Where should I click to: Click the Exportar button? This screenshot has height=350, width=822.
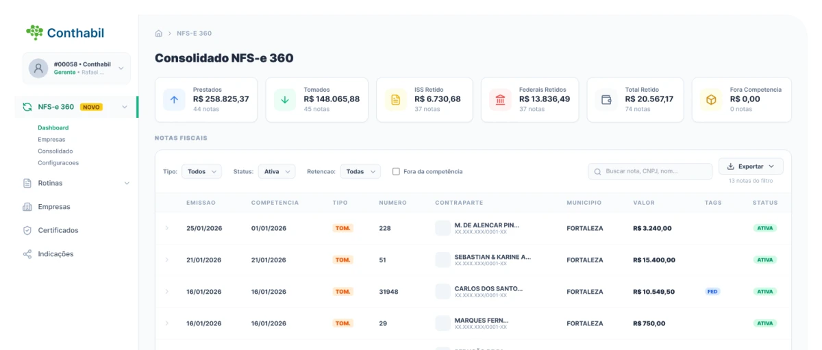[750, 166]
